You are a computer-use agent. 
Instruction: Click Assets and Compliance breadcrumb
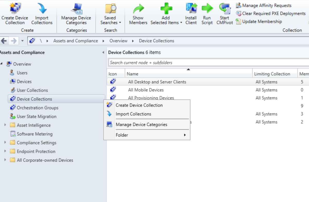(75, 41)
